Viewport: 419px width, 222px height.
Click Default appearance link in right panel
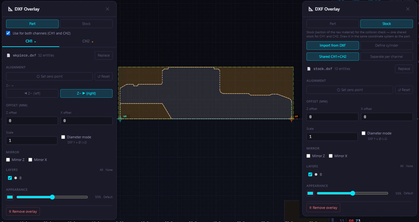408,193
